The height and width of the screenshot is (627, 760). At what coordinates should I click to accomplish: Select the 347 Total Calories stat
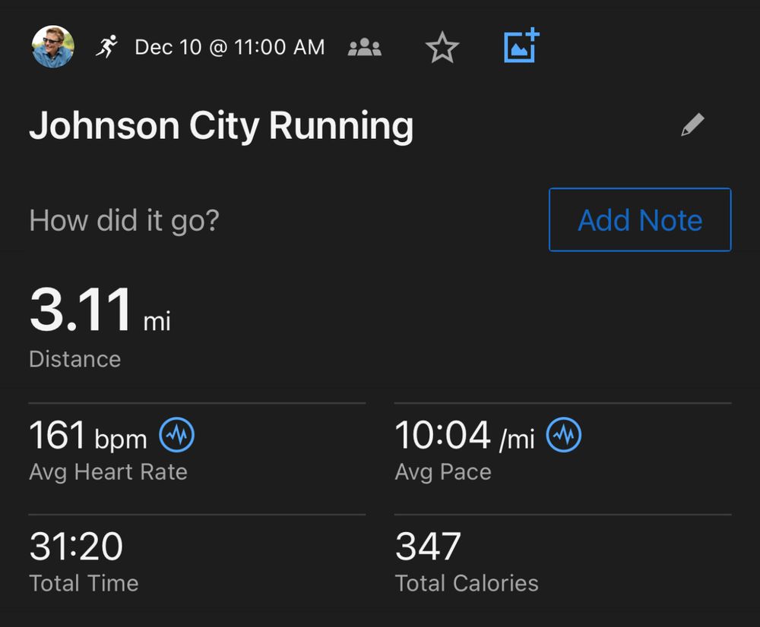(x=428, y=547)
